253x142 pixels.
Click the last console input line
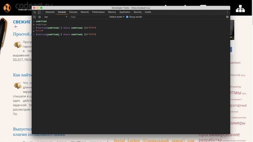(x=66, y=34)
